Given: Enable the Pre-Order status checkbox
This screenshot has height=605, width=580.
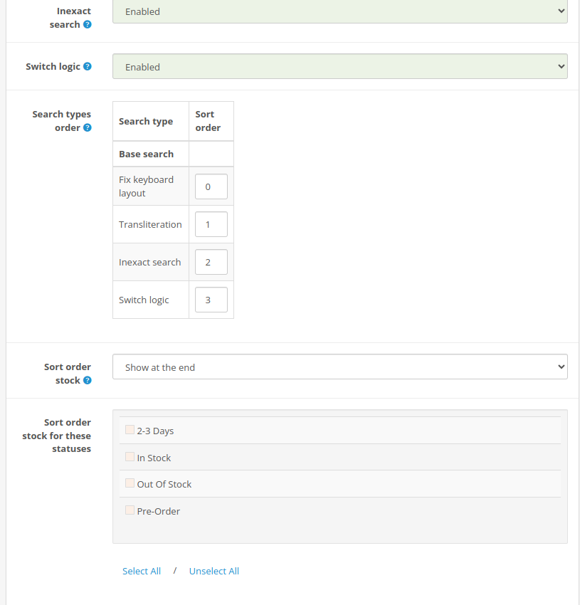Looking at the screenshot, I should click(130, 510).
